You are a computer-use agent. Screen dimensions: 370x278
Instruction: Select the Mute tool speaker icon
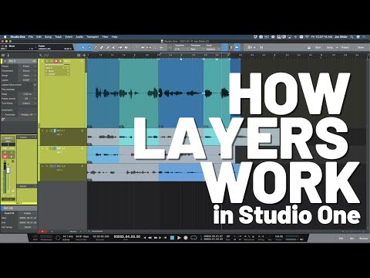[126, 48]
